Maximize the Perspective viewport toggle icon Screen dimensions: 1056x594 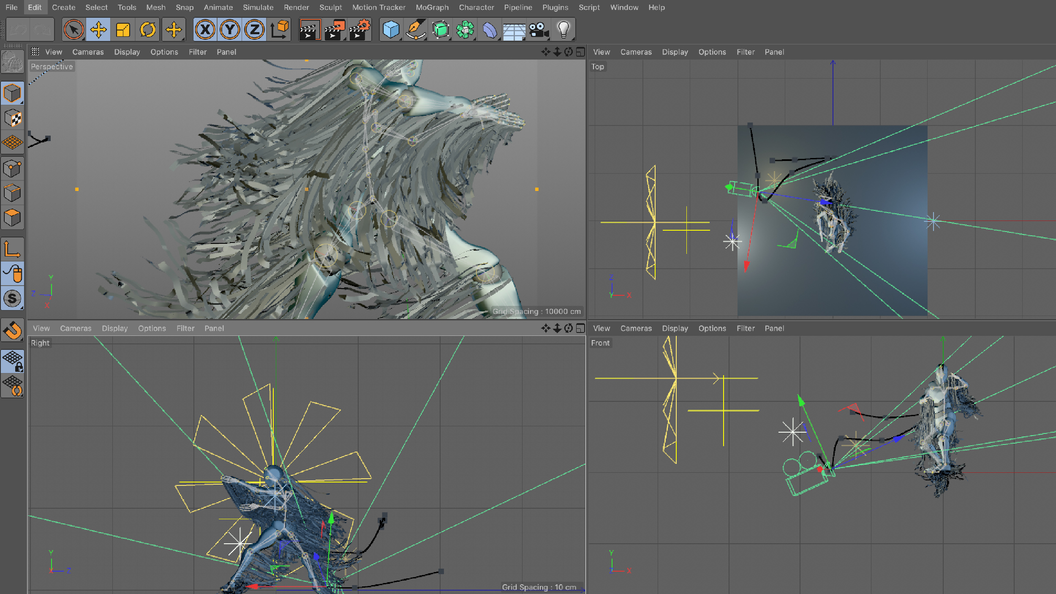(x=580, y=52)
